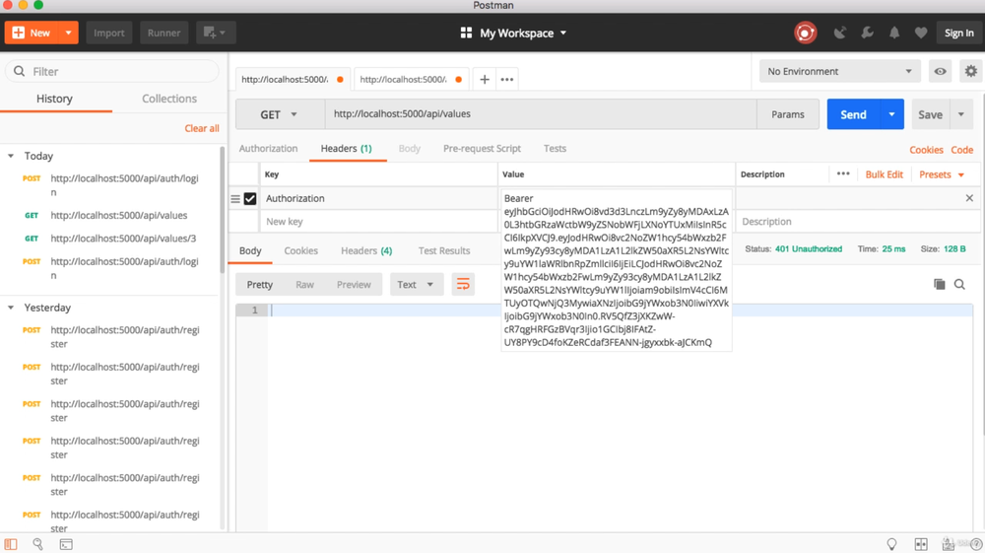Open the New button dropdown arrow

[x=69, y=33]
